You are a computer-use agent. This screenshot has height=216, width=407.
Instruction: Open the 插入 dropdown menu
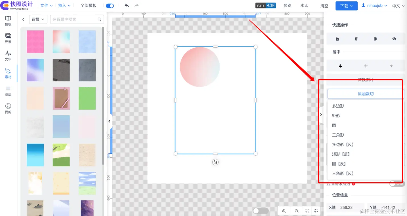coord(64,5)
